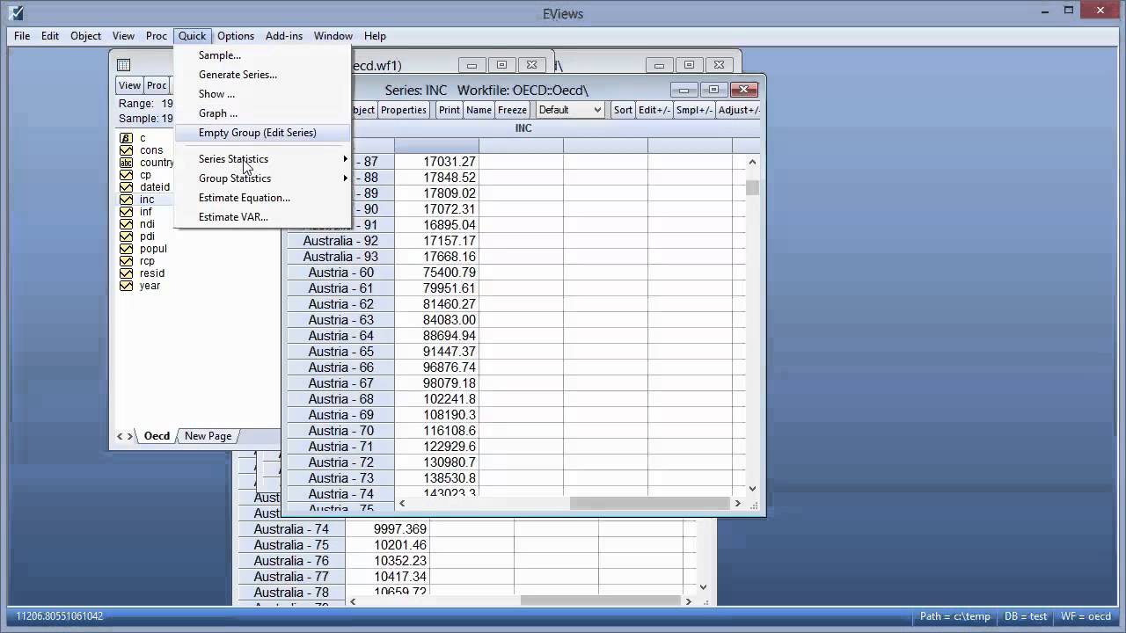Select the popul series icon
This screenshot has width=1126, height=633.
(126, 249)
